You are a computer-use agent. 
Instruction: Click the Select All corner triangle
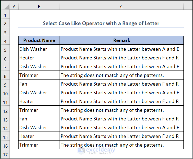5,7
